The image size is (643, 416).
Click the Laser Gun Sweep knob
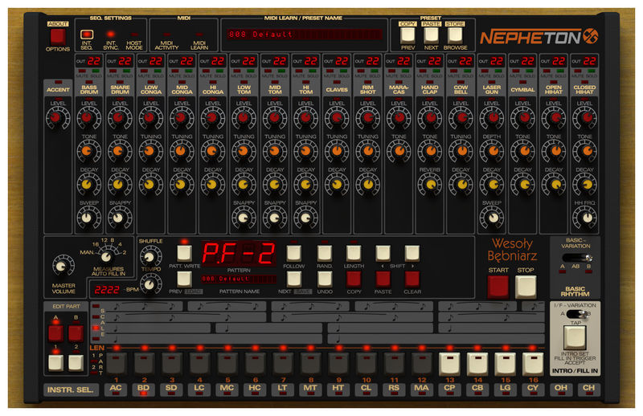pos(492,218)
